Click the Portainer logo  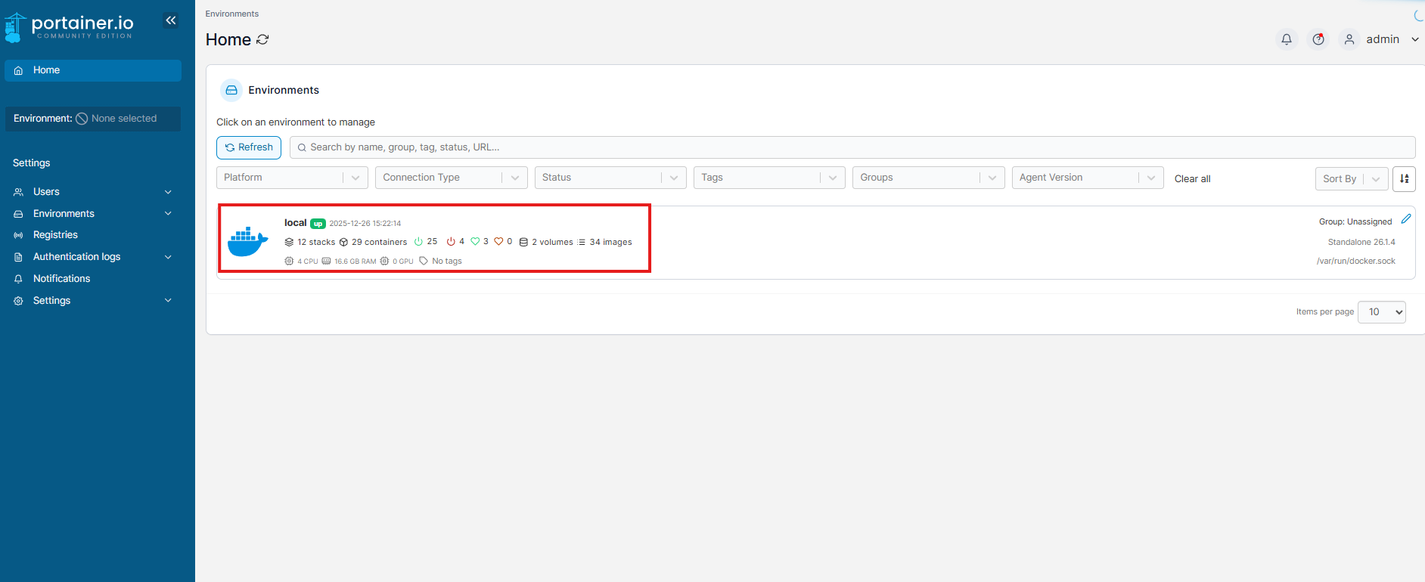click(x=70, y=26)
